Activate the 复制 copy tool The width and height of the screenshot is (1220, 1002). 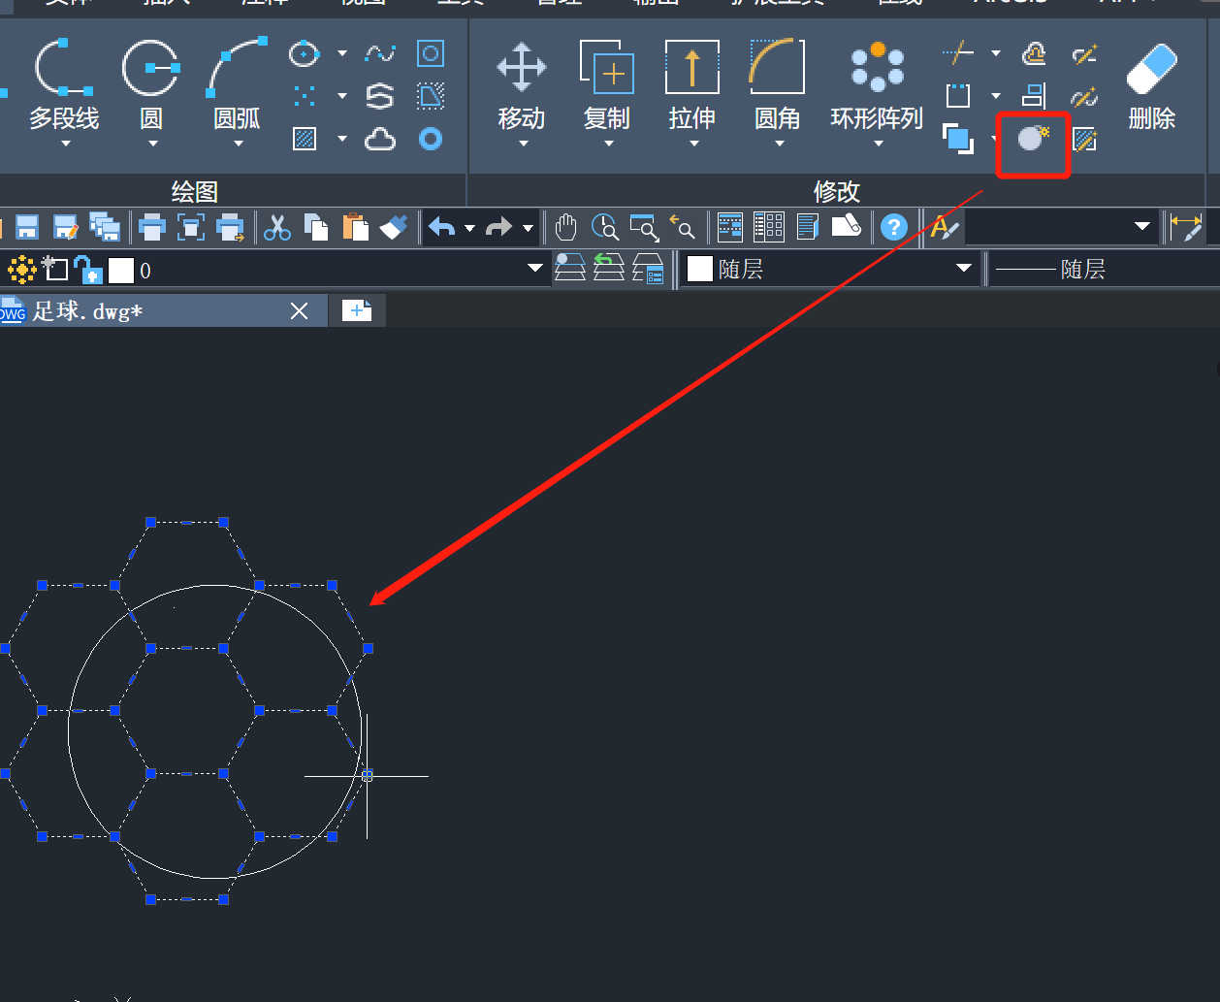[x=607, y=84]
